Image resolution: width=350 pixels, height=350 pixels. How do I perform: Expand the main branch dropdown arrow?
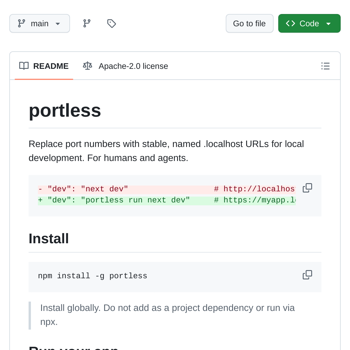pyautogui.click(x=58, y=24)
